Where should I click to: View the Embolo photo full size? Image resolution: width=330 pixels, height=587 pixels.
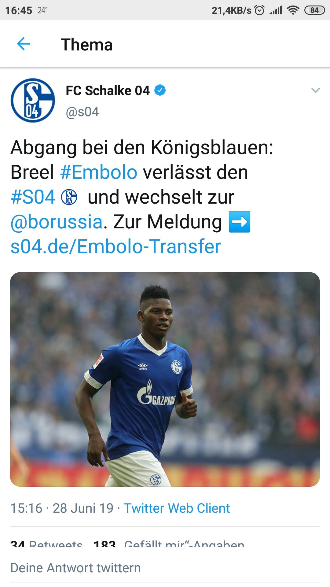point(165,379)
